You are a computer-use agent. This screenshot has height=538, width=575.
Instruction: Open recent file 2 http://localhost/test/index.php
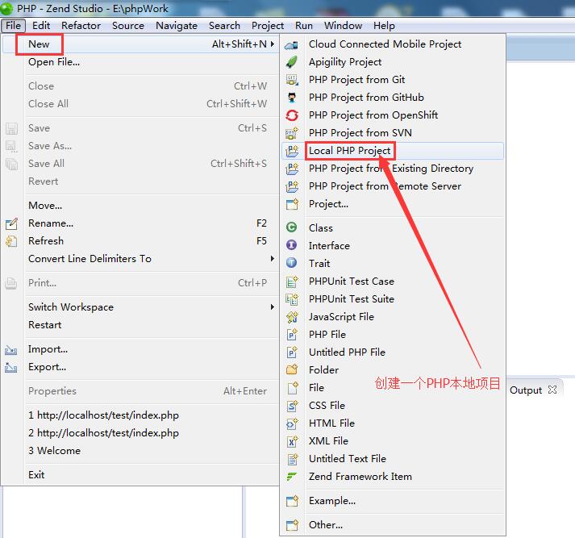pos(141,433)
